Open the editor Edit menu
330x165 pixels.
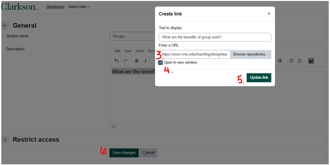(x=117, y=51)
